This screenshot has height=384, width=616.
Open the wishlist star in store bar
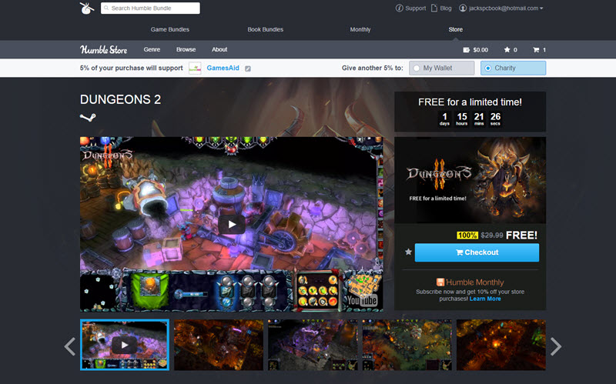(507, 49)
